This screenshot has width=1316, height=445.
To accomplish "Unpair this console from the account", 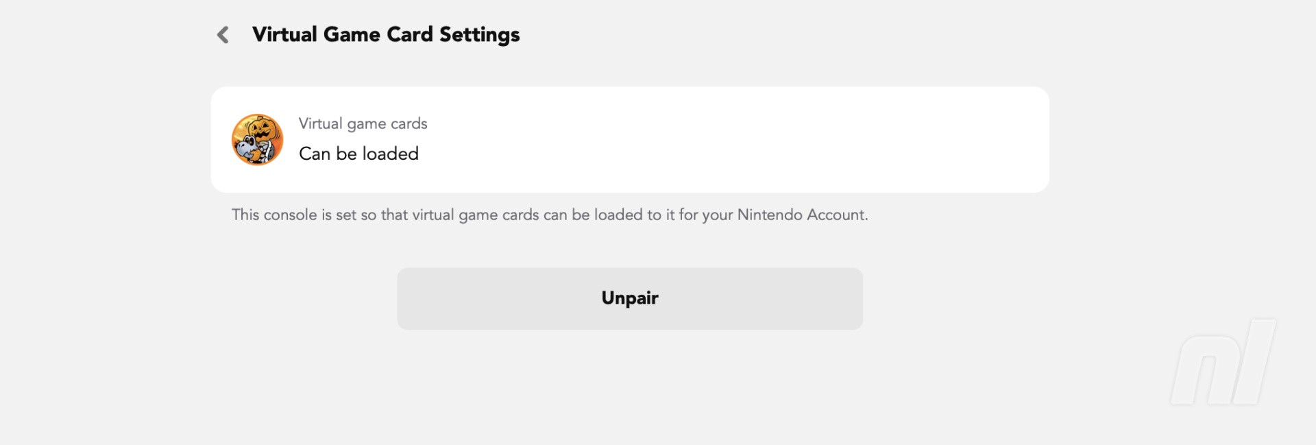I will 629,298.
